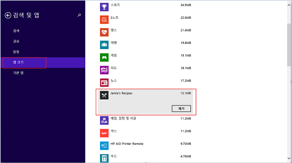Screen dimensions: 292x163
Task: Click the 4.76MB size value
Action: coord(186,156)
